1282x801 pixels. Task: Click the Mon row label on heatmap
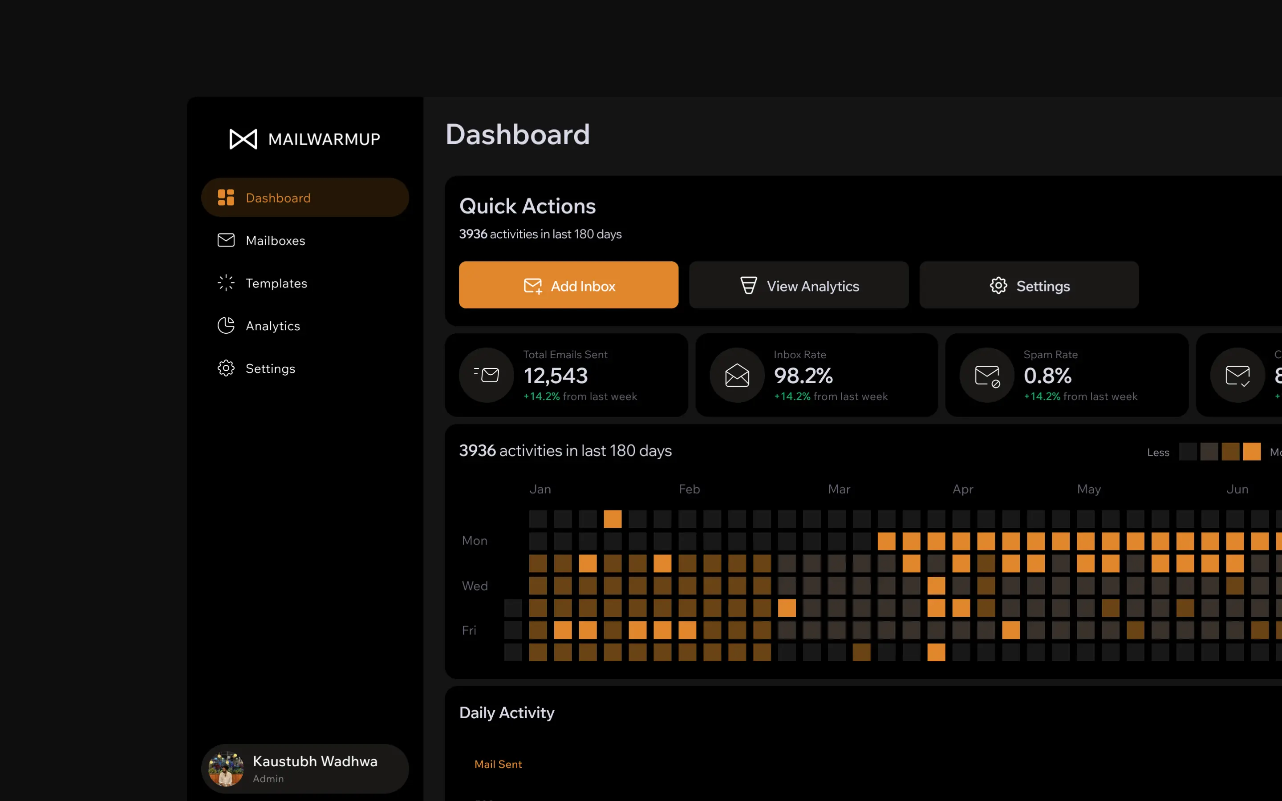[474, 540]
